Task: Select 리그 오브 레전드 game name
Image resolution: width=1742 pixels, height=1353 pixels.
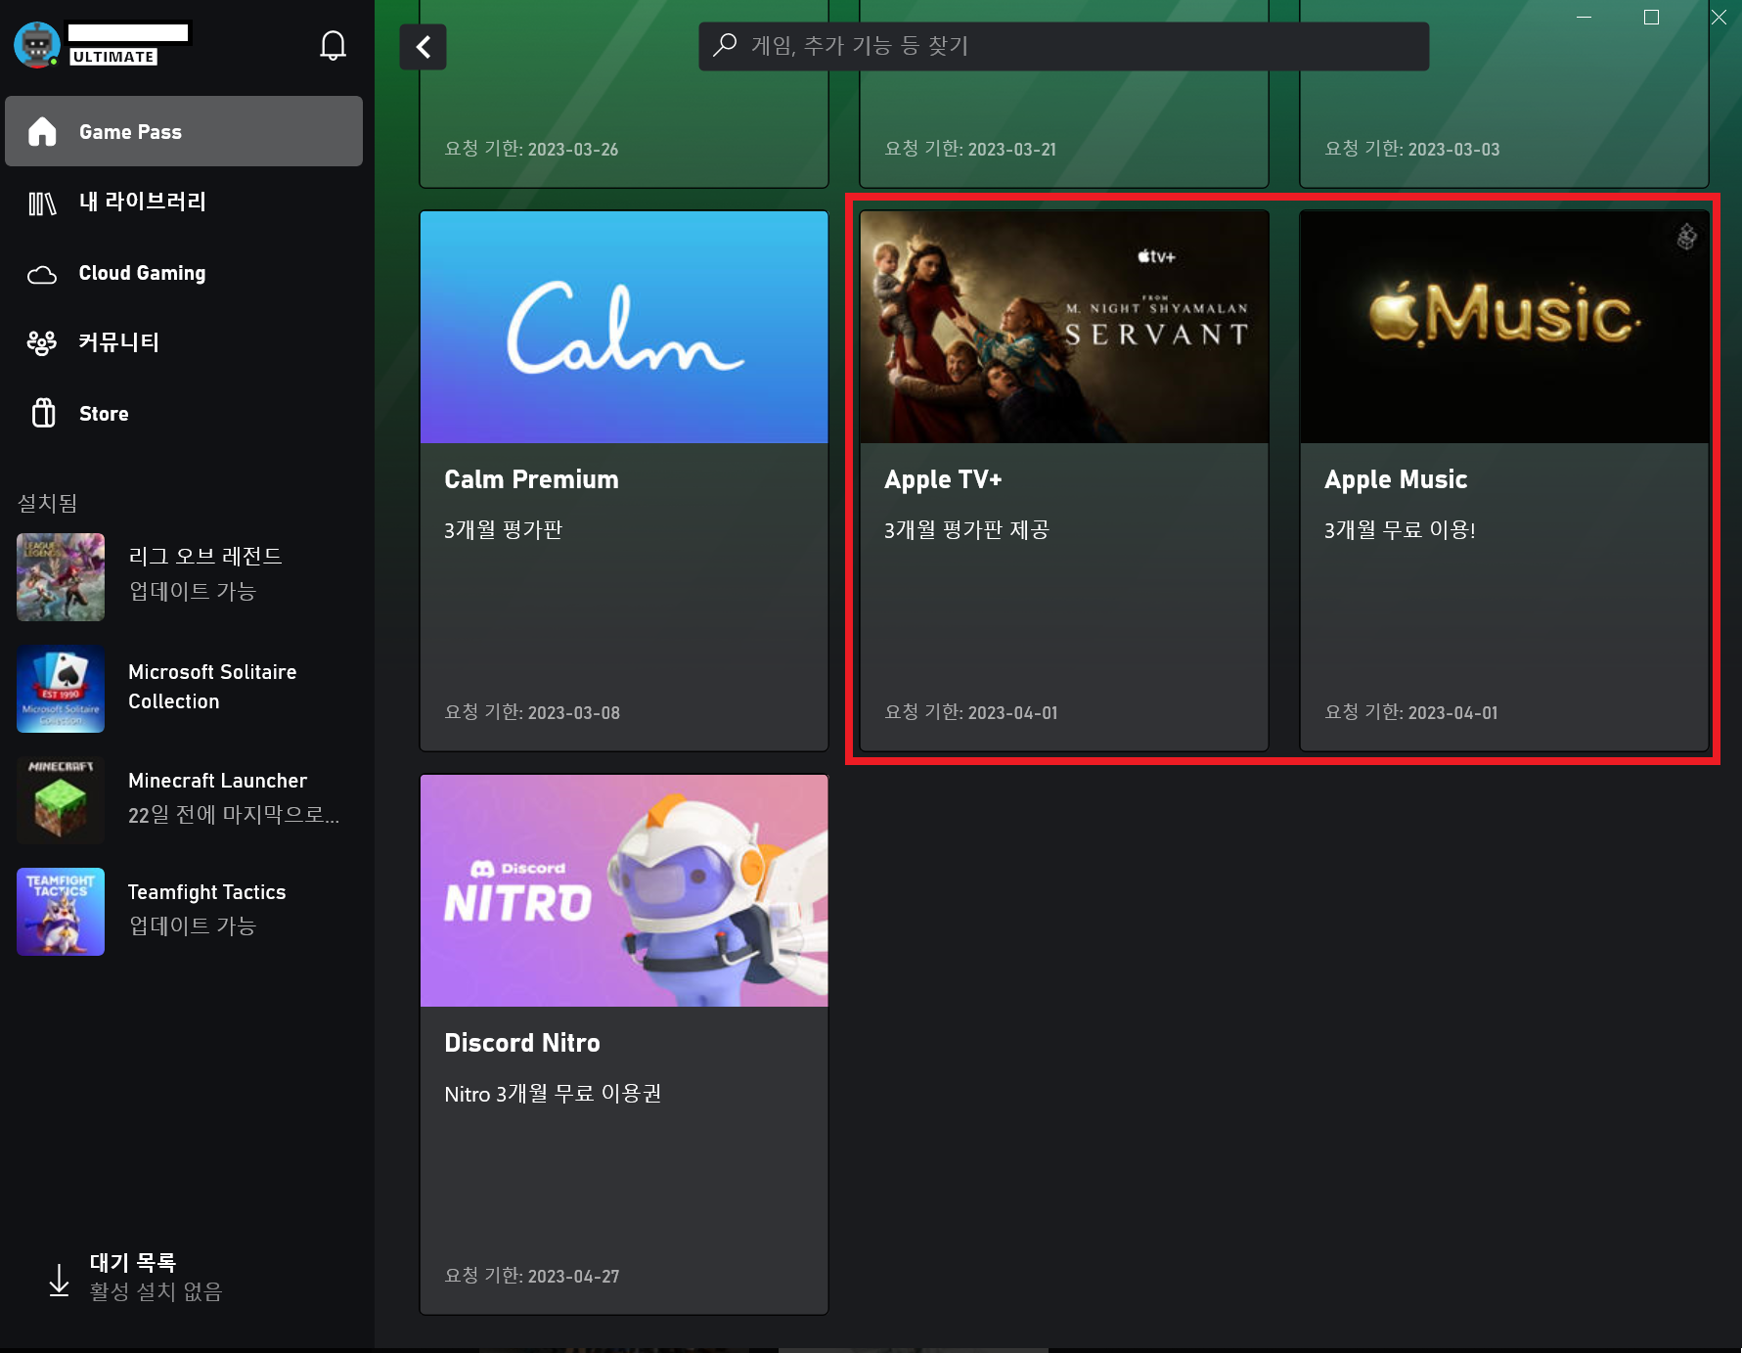Action: pos(205,556)
